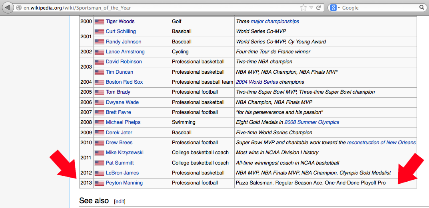Open the Tom Brady link
429x208 pixels.
coord(118,92)
